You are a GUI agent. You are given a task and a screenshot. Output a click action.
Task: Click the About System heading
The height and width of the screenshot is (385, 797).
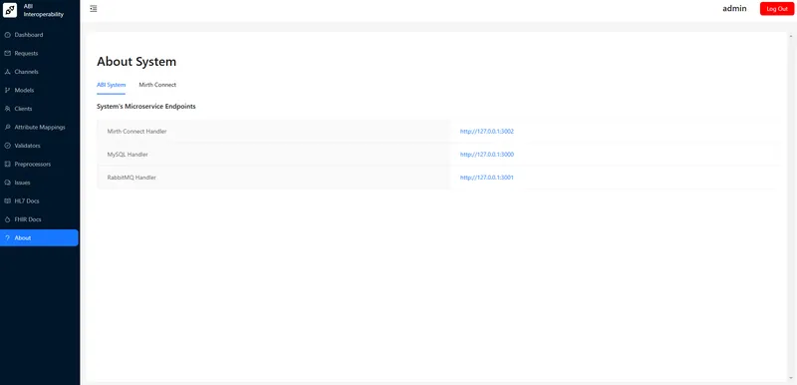click(x=136, y=62)
